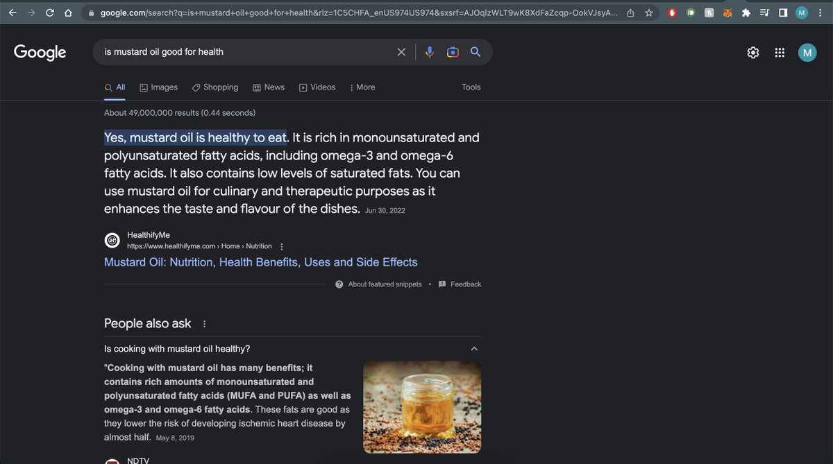
Task: Click the 'People also ask' heading
Action: tap(148, 324)
